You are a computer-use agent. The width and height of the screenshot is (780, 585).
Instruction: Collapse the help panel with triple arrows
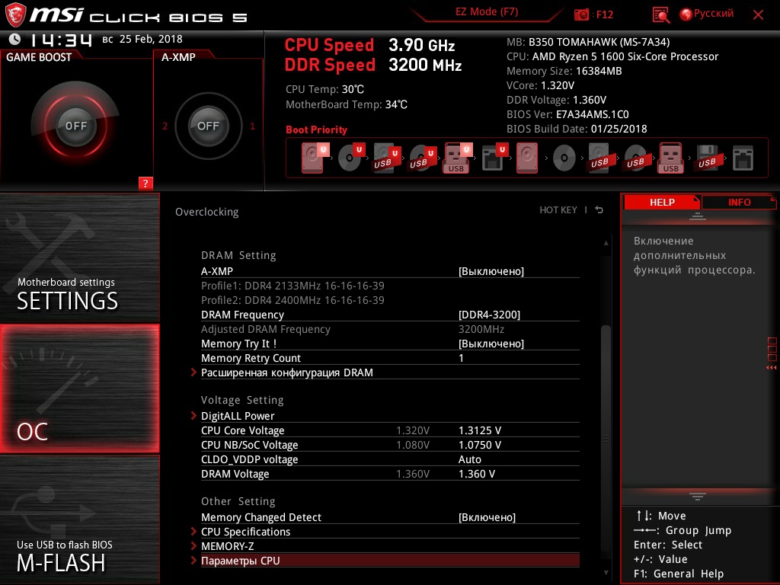[x=771, y=368]
